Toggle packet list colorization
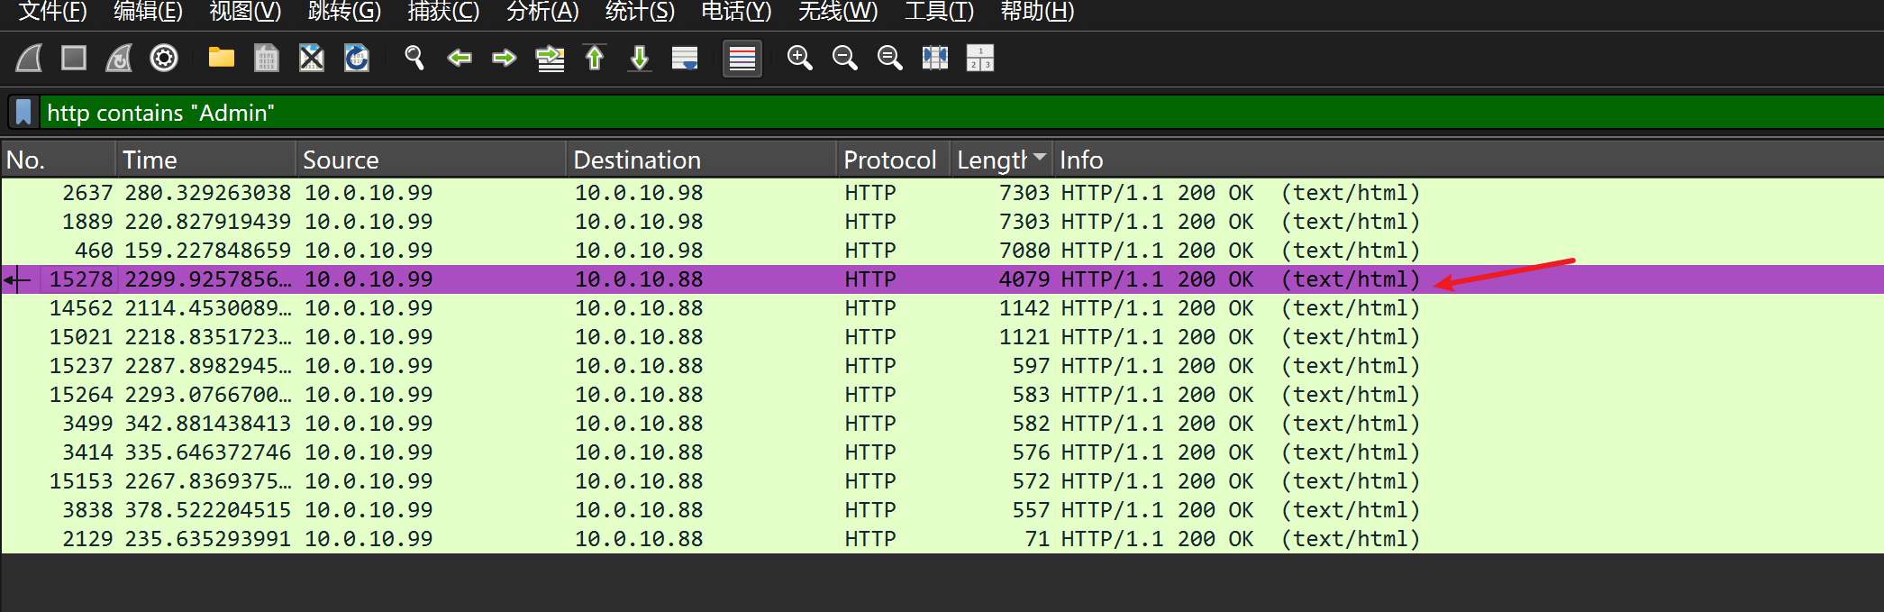 point(742,59)
